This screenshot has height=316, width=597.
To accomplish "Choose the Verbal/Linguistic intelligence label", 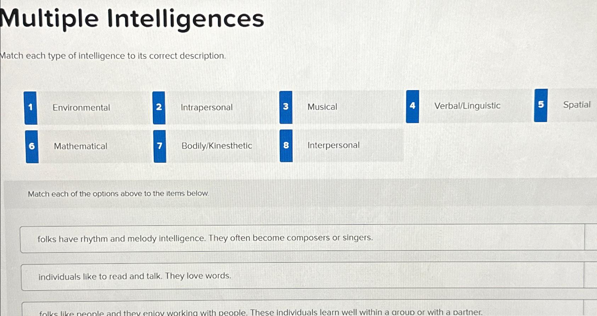I will click(x=468, y=105).
